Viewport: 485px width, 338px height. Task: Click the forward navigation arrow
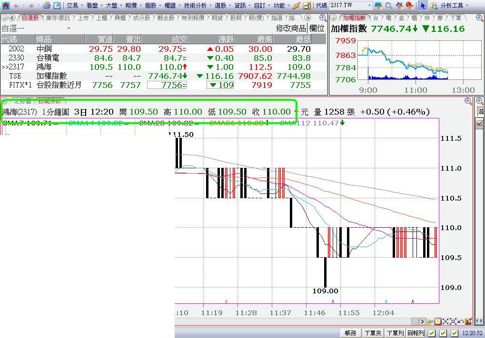31,6
